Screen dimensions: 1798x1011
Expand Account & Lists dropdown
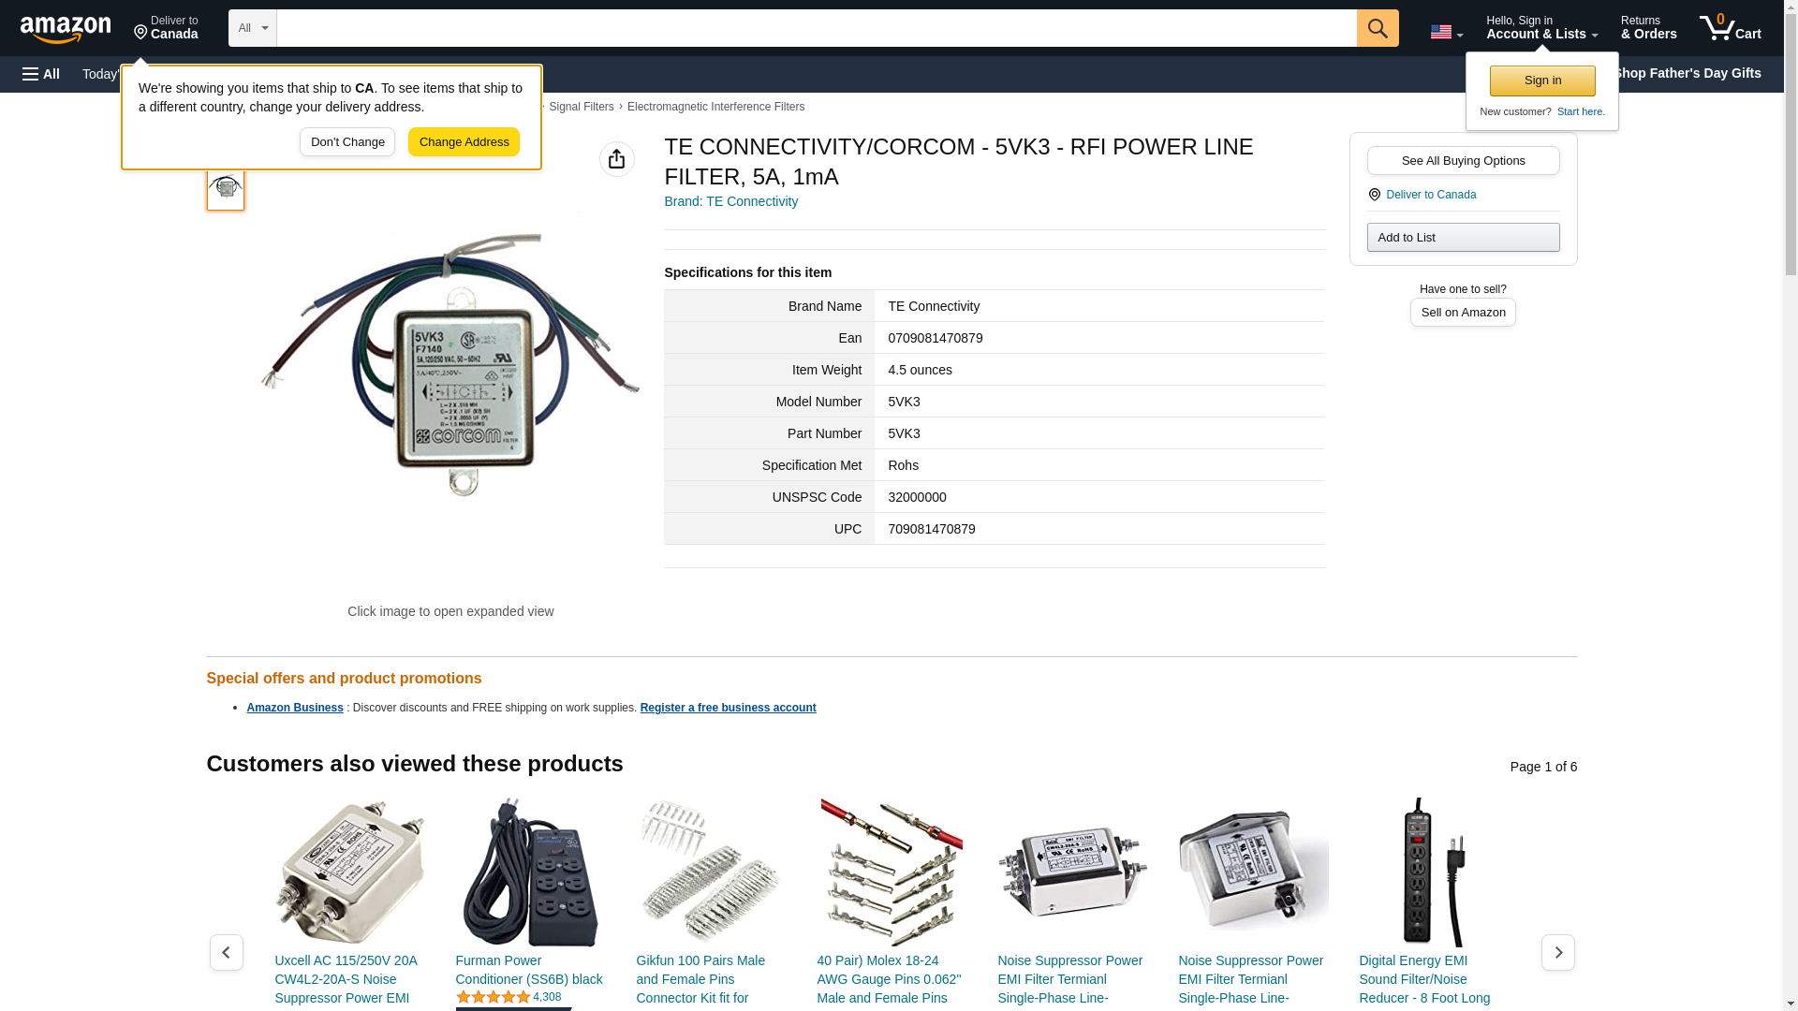click(1541, 28)
